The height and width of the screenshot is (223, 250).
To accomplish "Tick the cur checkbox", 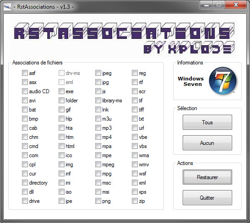I will pyautogui.click(x=25, y=174).
